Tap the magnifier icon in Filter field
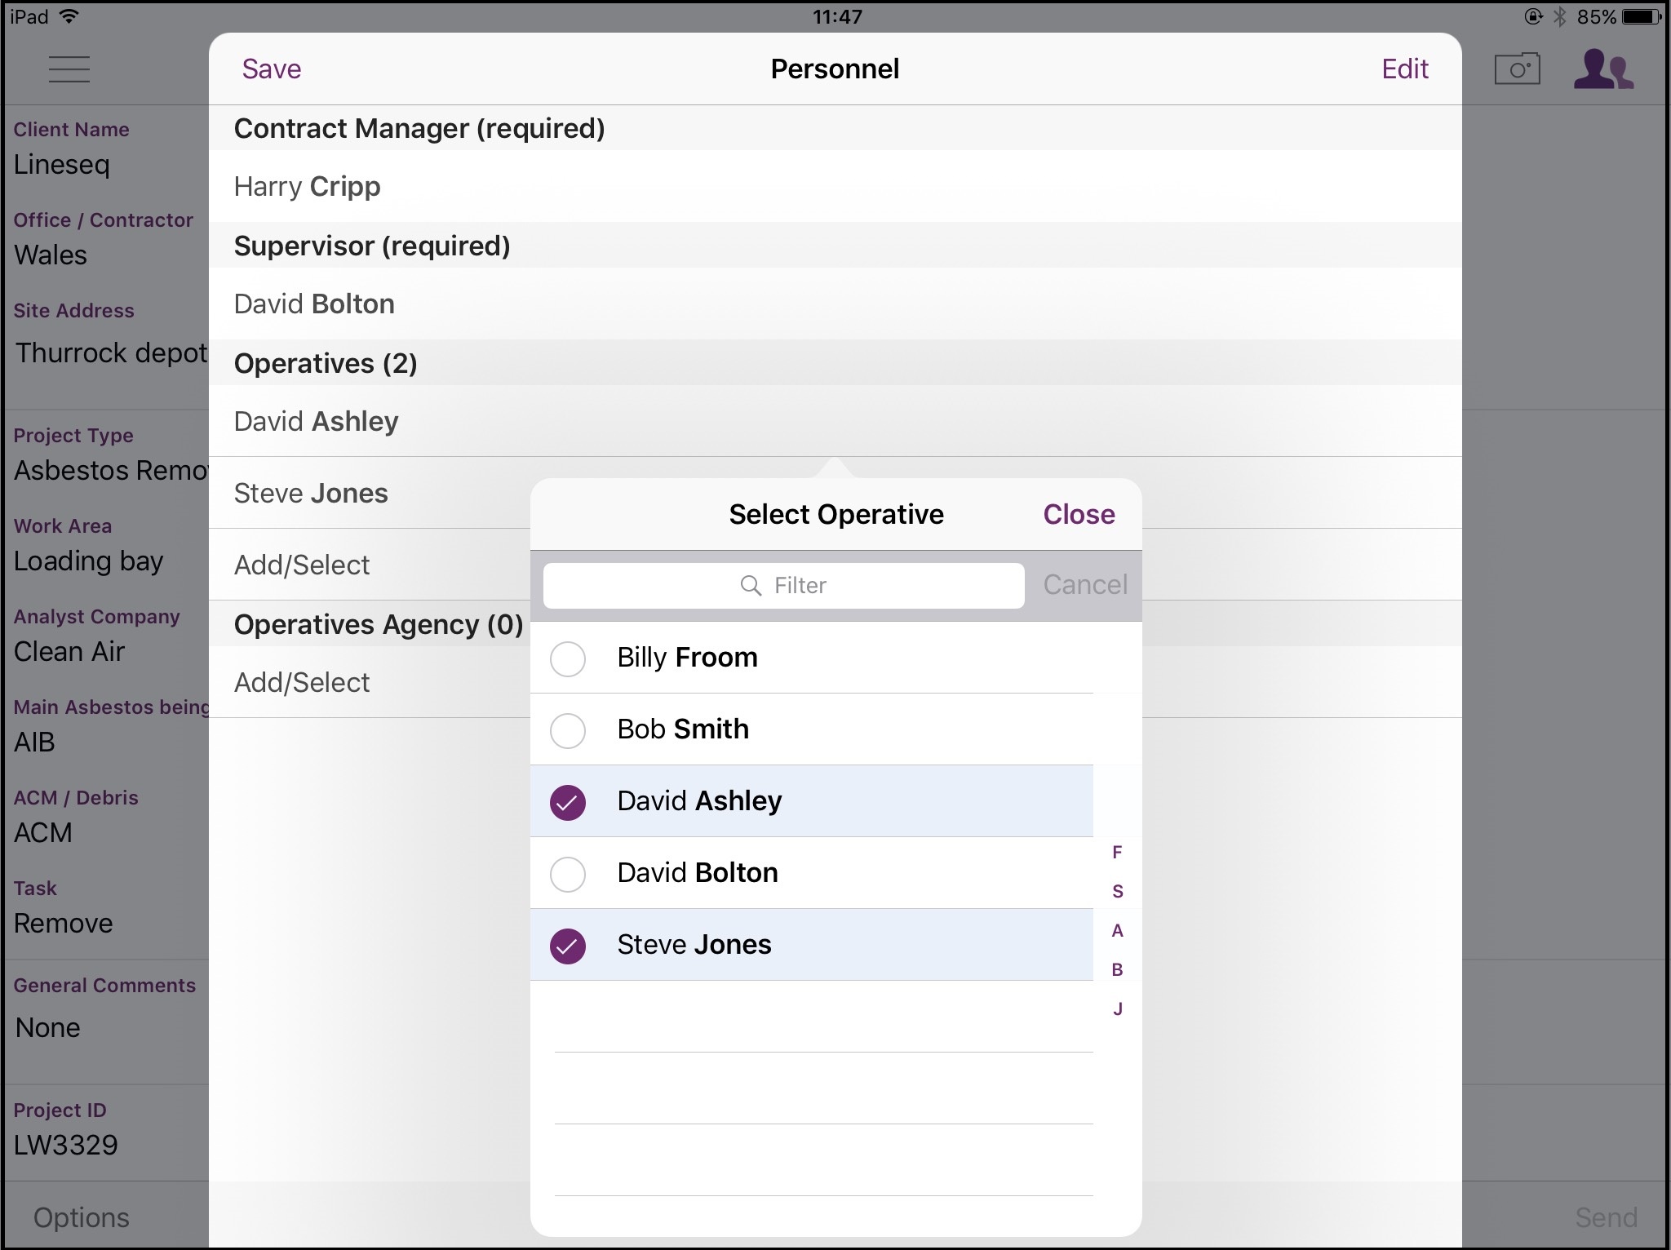 (750, 586)
